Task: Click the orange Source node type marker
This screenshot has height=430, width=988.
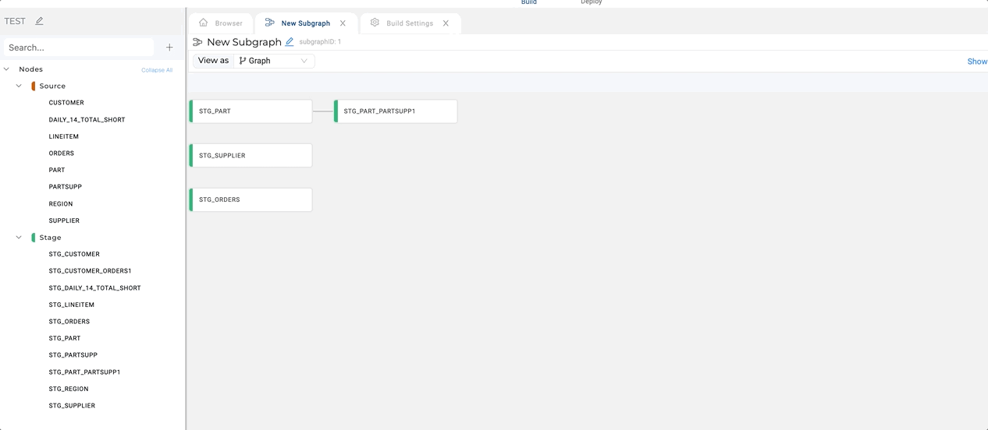Action: 34,86
